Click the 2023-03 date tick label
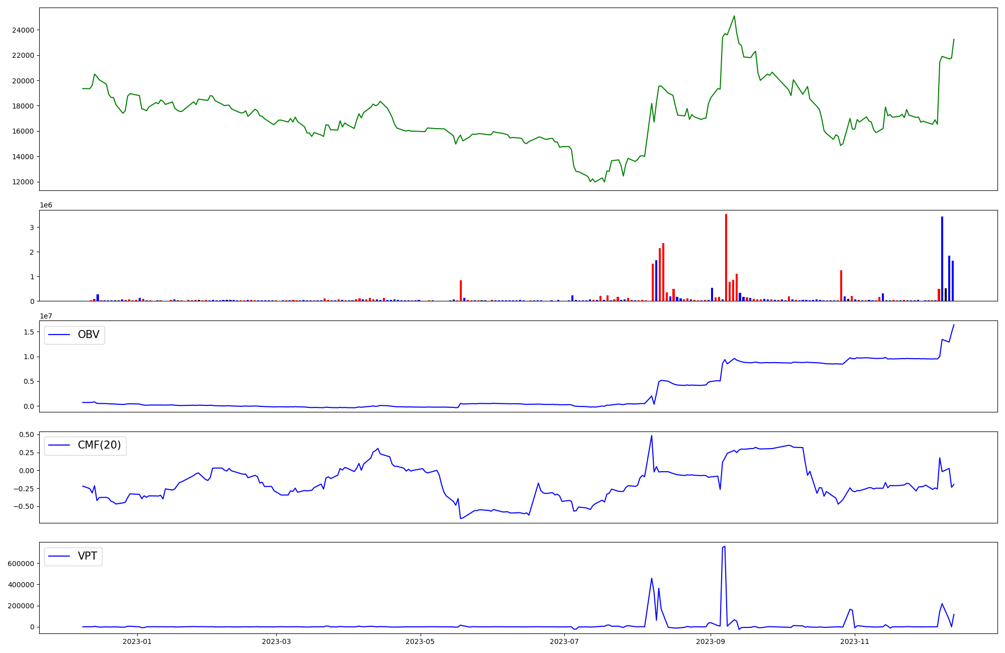 tap(276, 641)
